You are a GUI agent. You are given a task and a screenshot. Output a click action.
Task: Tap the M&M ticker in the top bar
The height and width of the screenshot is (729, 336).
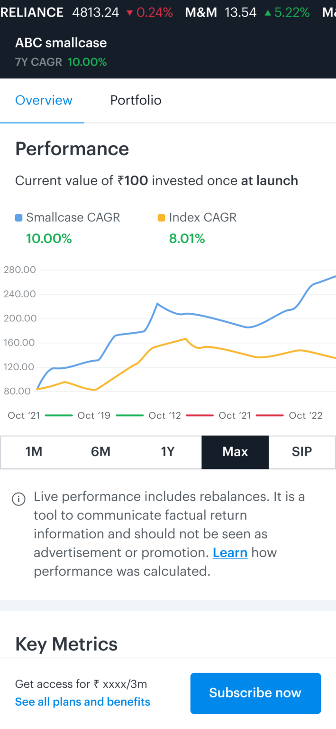[201, 12]
